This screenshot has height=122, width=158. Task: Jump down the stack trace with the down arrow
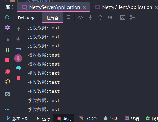(18, 39)
